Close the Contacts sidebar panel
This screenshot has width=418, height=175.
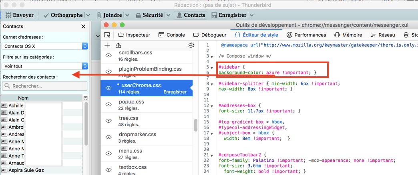pyautogui.click(x=83, y=26)
